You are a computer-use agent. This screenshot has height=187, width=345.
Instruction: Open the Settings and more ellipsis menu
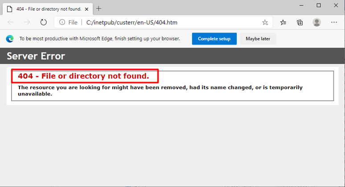334,22
